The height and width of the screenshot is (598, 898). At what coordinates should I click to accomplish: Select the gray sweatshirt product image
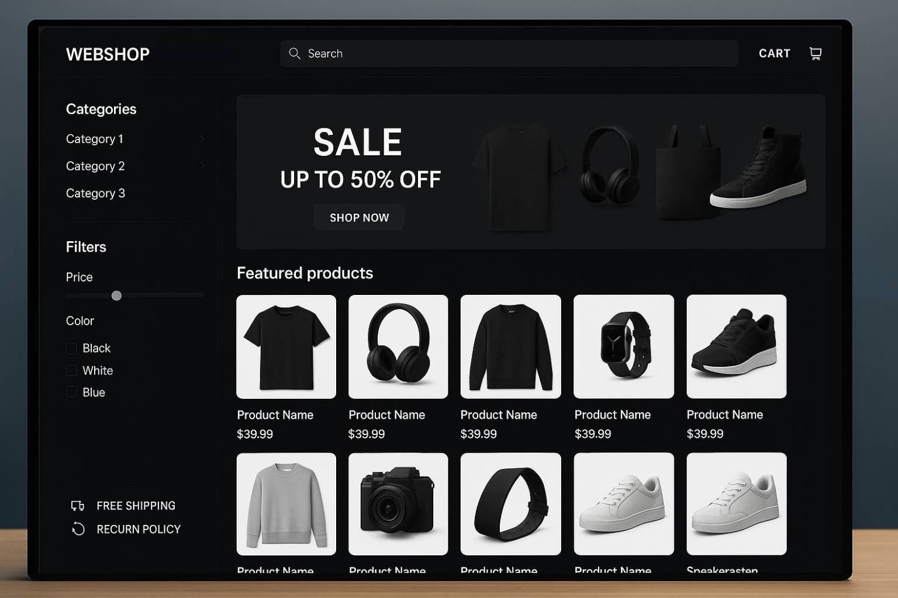click(286, 504)
